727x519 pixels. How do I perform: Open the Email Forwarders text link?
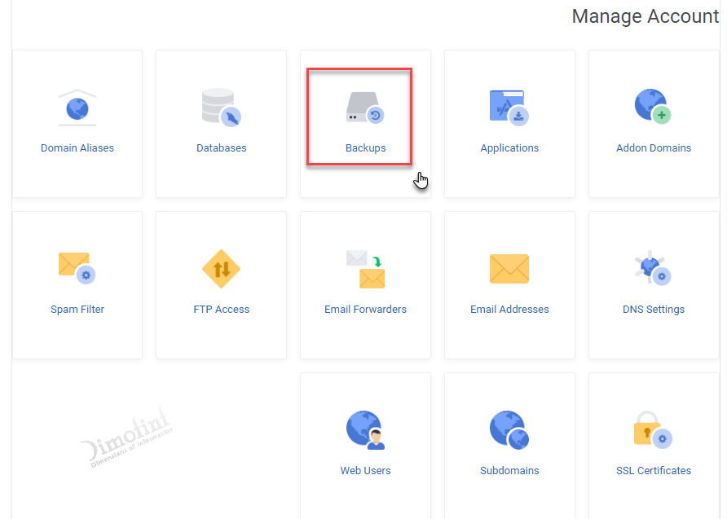365,309
